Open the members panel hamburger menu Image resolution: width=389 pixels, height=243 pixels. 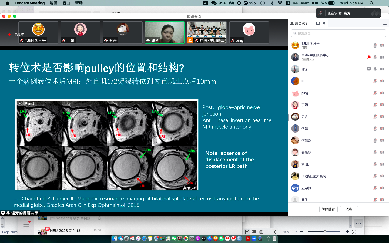[x=385, y=23]
